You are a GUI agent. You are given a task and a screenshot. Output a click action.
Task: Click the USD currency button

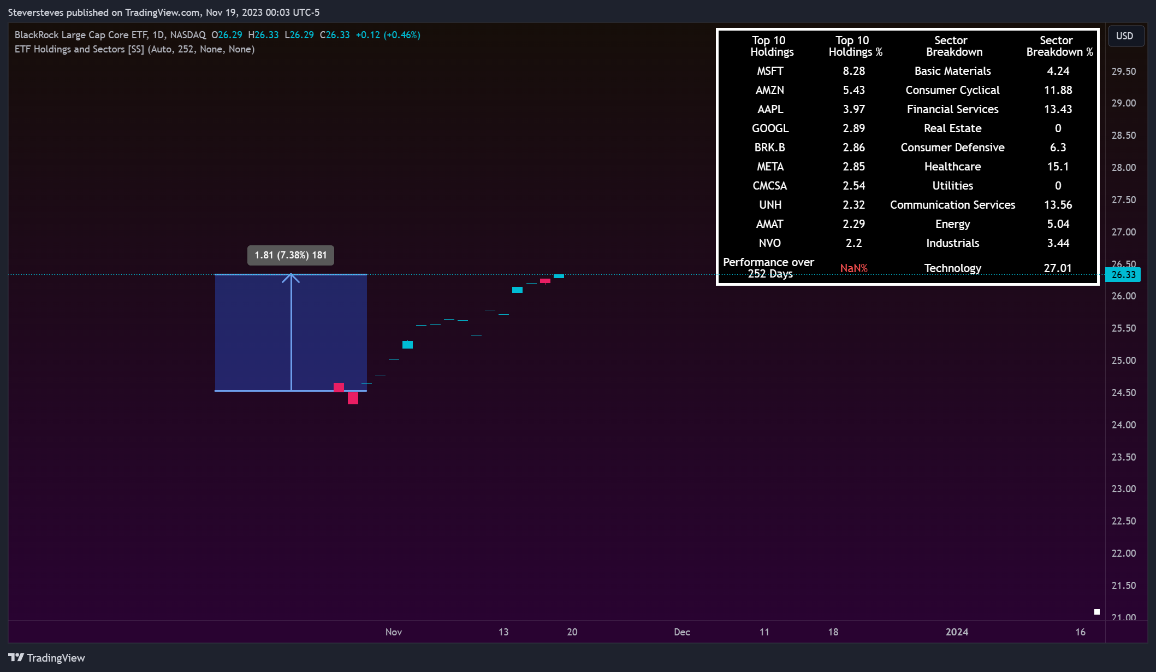[1125, 36]
